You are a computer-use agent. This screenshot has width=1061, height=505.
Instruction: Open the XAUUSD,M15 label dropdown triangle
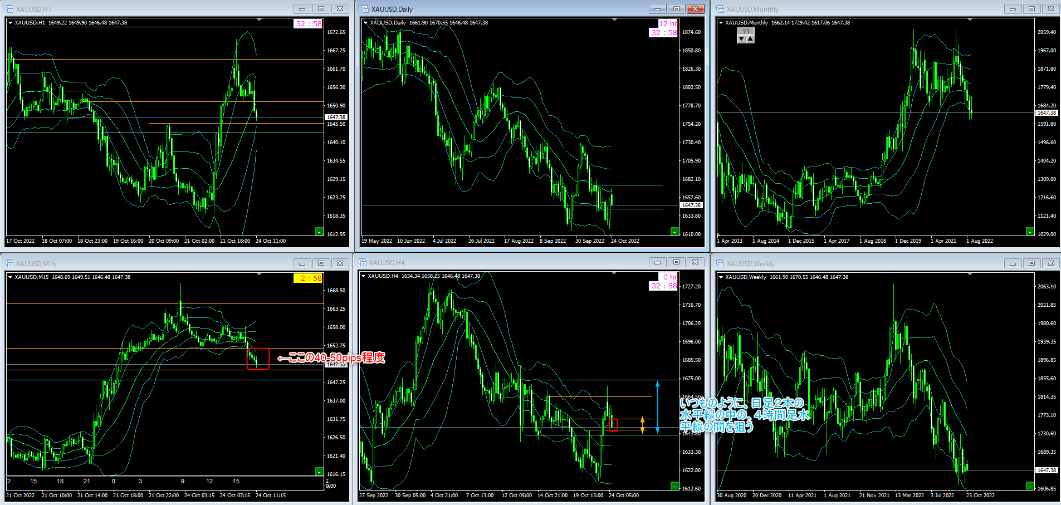[10, 277]
